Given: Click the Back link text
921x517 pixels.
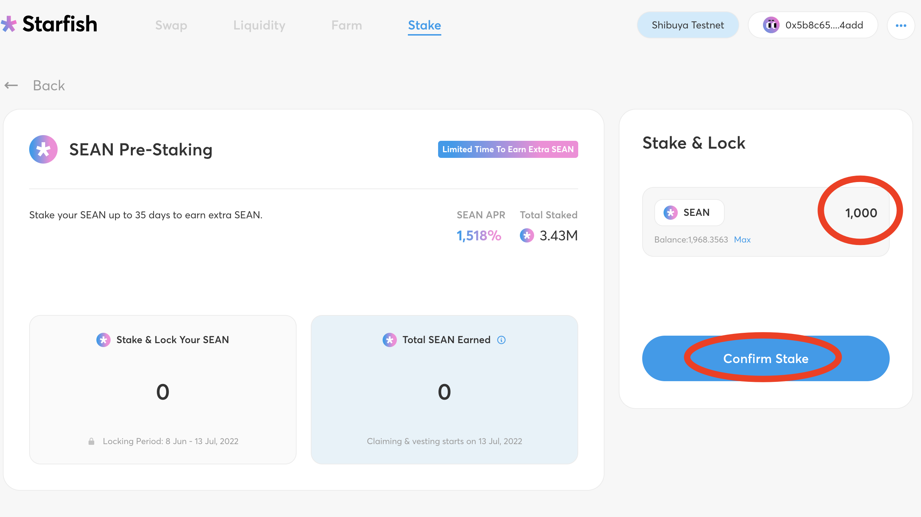Looking at the screenshot, I should pyautogui.click(x=49, y=85).
